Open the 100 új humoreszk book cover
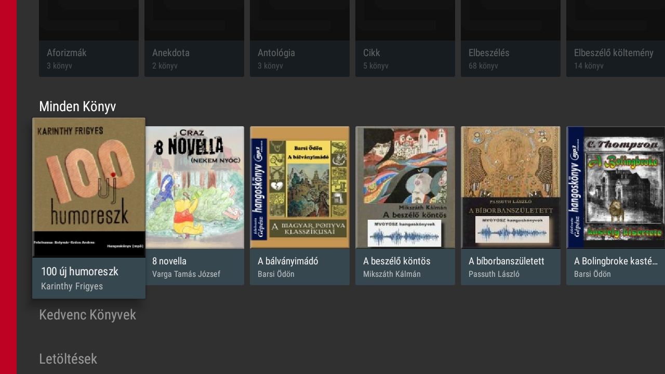This screenshot has width=665, height=374. pyautogui.click(x=89, y=188)
